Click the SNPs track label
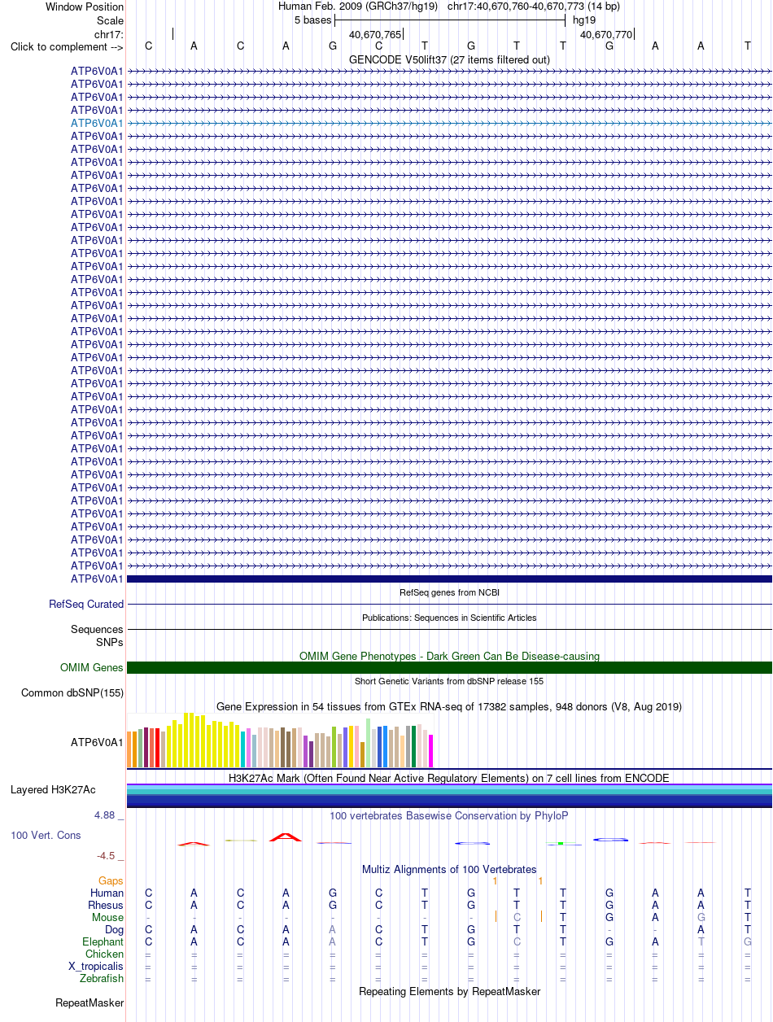 pyautogui.click(x=110, y=642)
